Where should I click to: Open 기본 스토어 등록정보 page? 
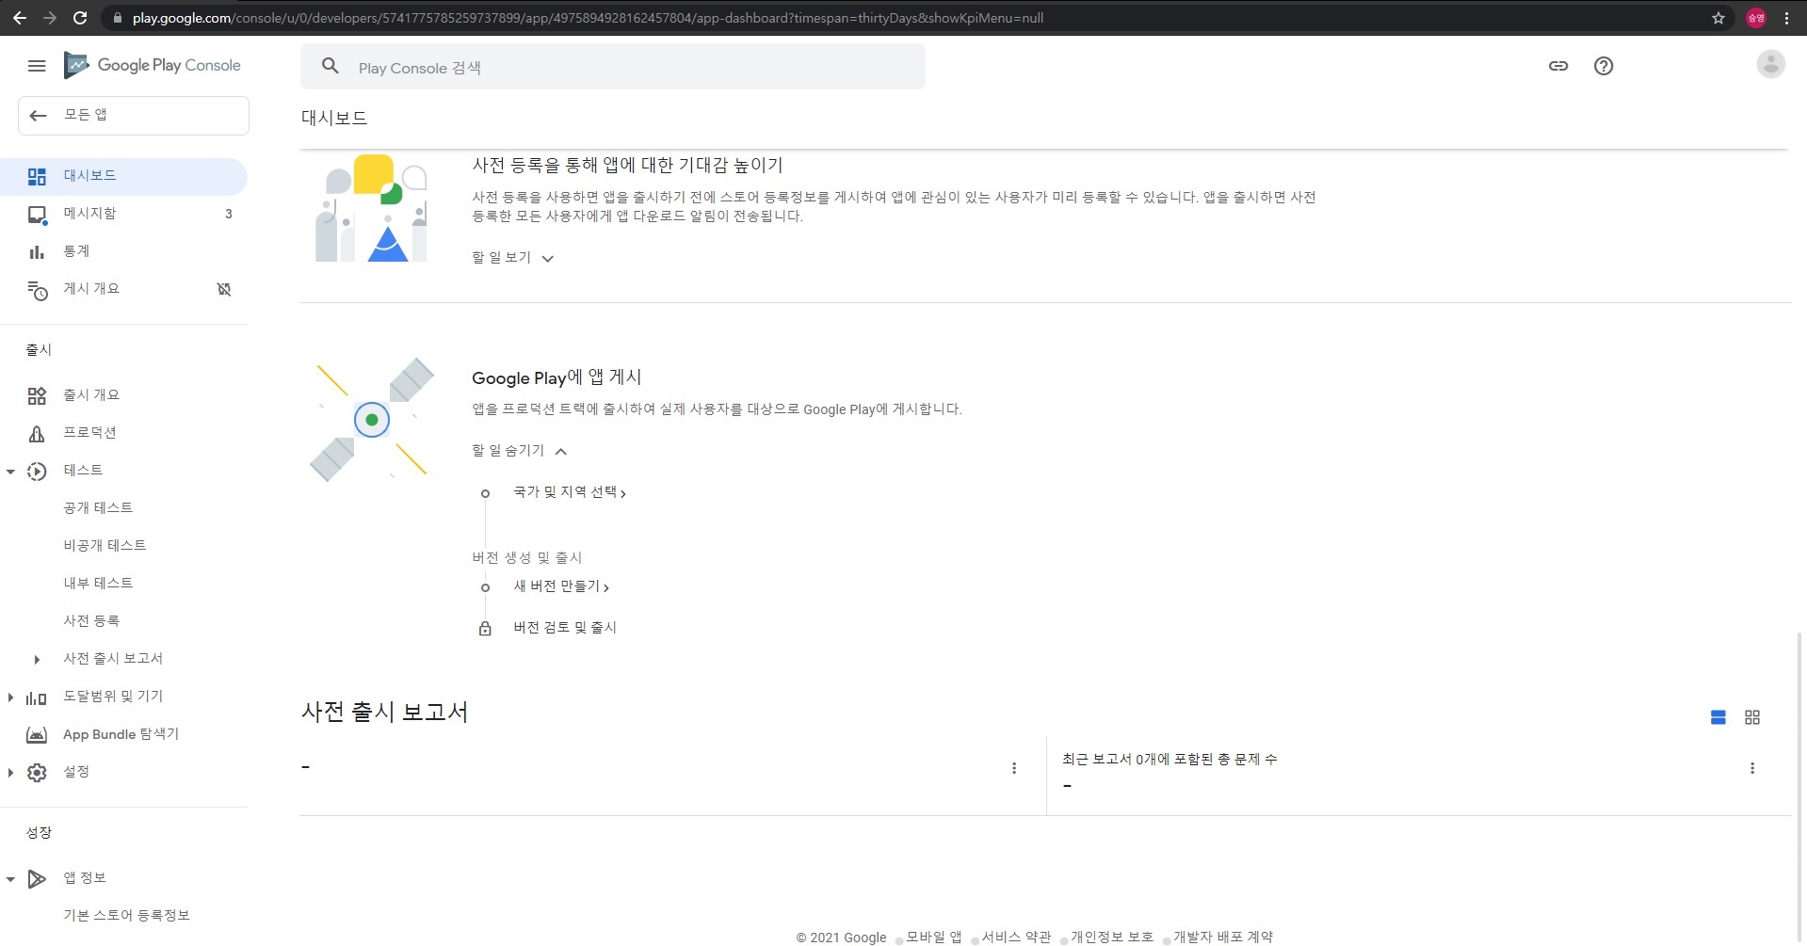click(126, 916)
